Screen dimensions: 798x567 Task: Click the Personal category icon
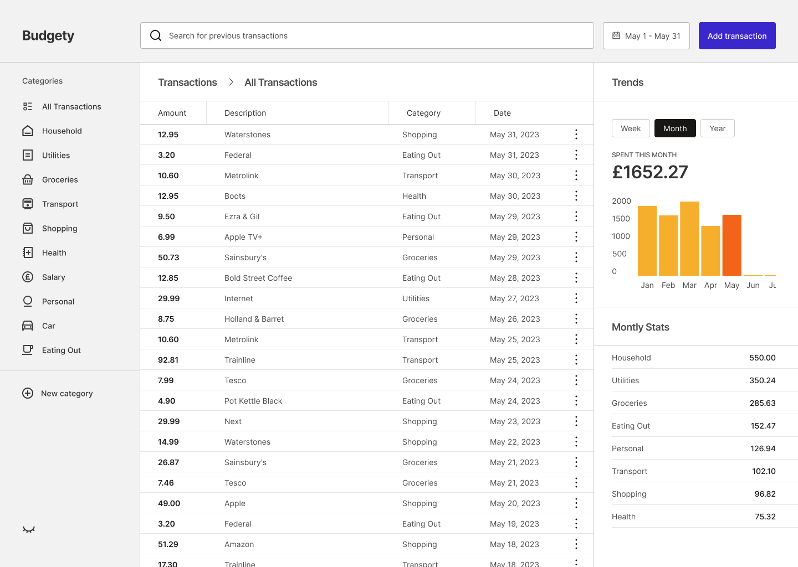click(28, 301)
